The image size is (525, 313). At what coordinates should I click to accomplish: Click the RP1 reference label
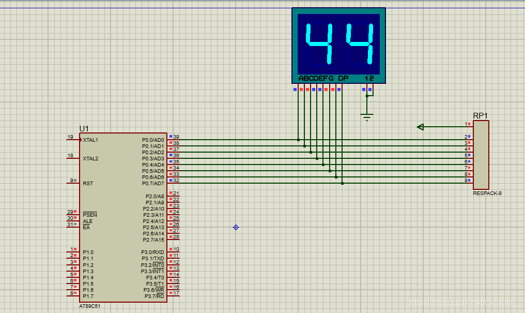pos(481,115)
